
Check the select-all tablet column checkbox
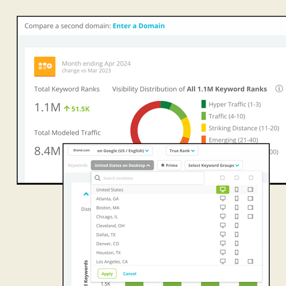coord(251,178)
